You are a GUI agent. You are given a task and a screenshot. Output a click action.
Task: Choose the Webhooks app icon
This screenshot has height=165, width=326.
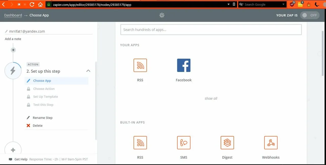(271, 143)
